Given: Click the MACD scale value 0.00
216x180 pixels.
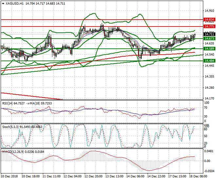Looking at the screenshot, I should 207,161.
